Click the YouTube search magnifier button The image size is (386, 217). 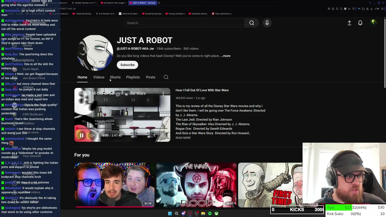pyautogui.click(x=252, y=23)
